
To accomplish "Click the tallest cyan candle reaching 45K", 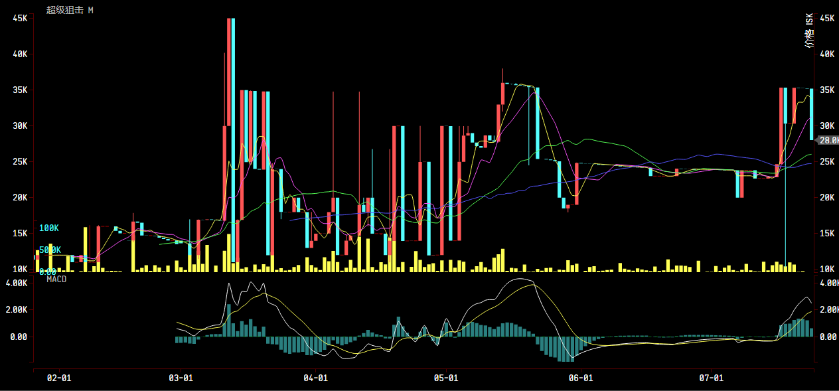I will click(x=233, y=133).
